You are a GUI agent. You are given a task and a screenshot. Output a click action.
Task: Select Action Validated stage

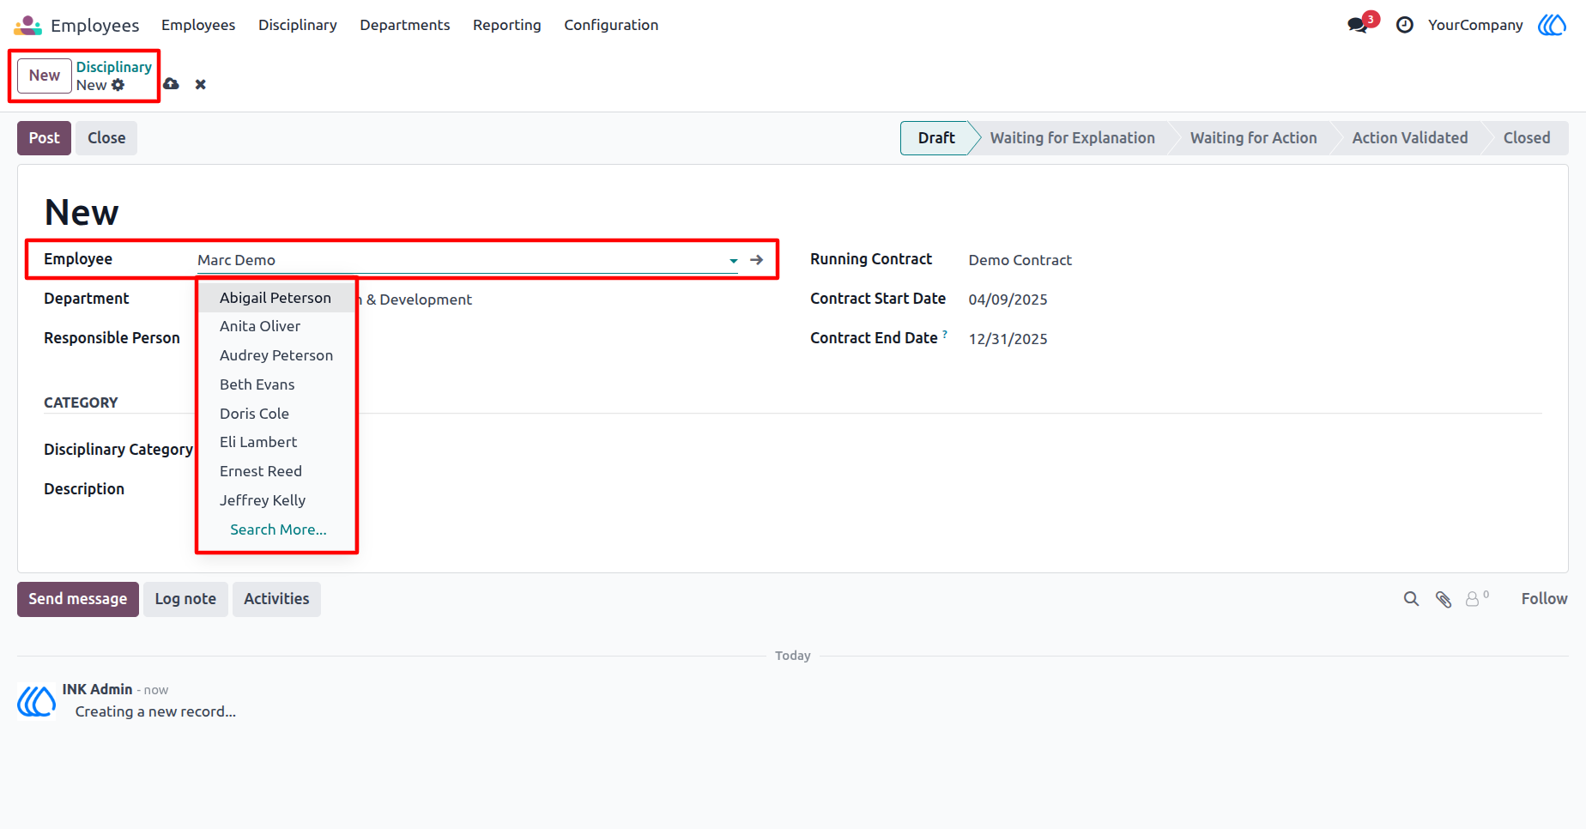pos(1410,138)
